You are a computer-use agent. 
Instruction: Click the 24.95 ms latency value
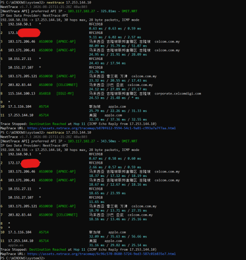click(x=97, y=55)
